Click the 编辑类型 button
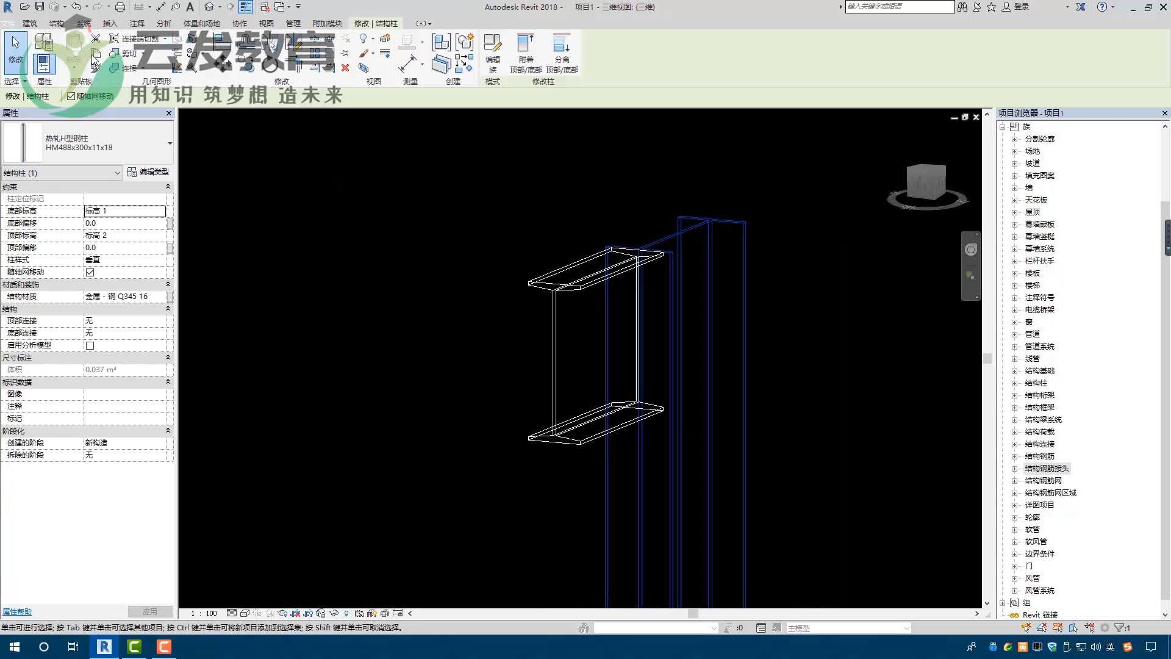This screenshot has width=1171, height=659. [x=148, y=172]
